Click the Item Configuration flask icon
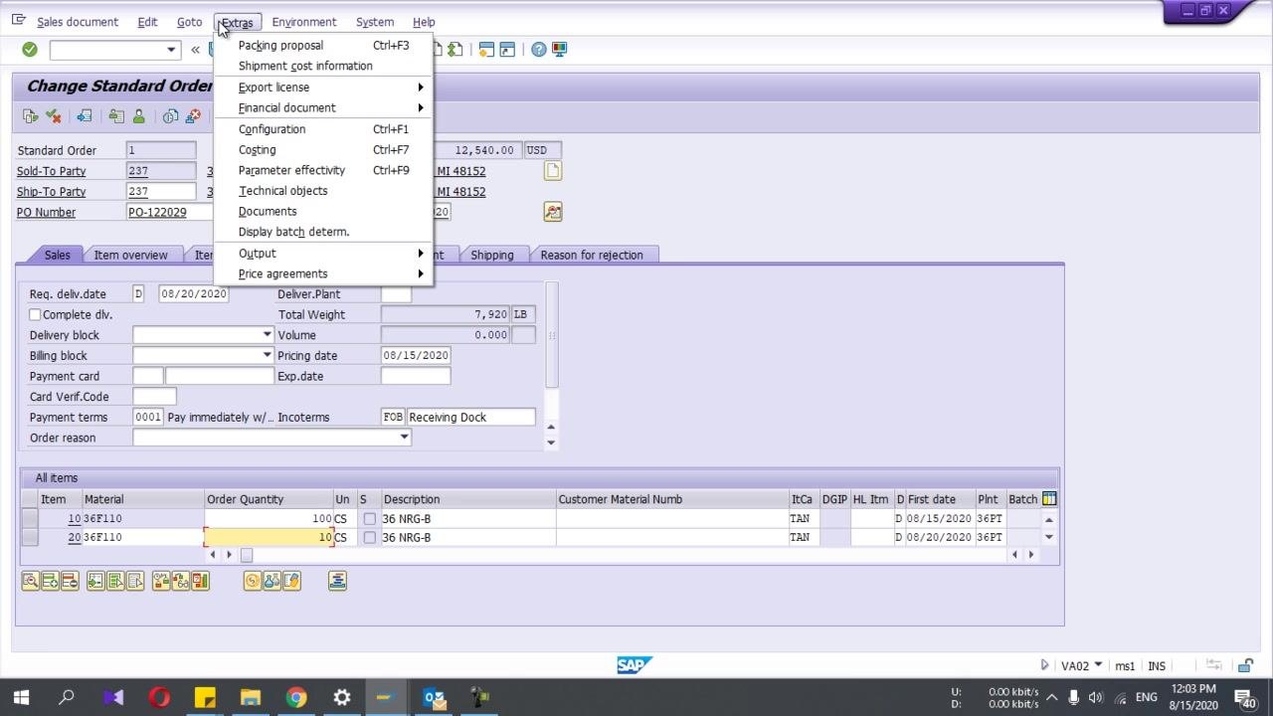This screenshot has width=1273, height=716. click(272, 581)
